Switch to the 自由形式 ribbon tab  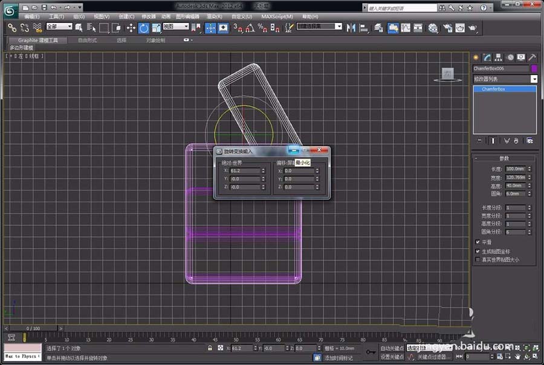pos(88,40)
